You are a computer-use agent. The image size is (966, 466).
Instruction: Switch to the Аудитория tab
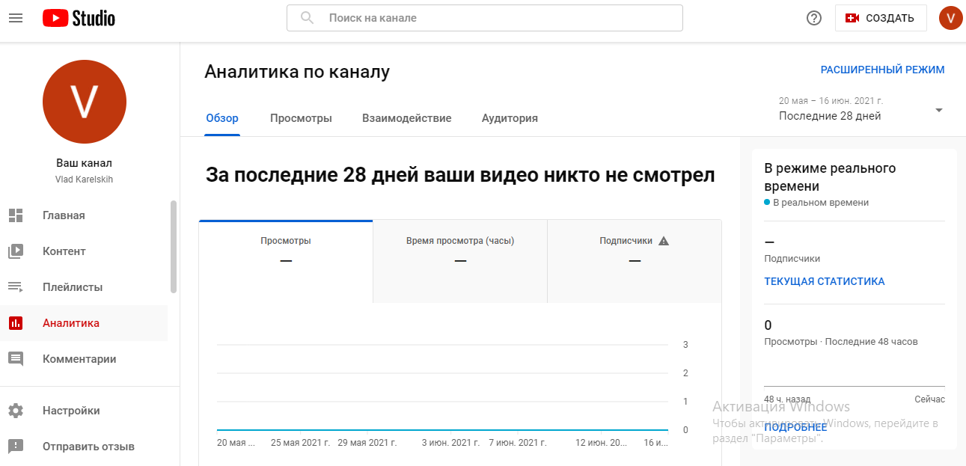pos(510,118)
